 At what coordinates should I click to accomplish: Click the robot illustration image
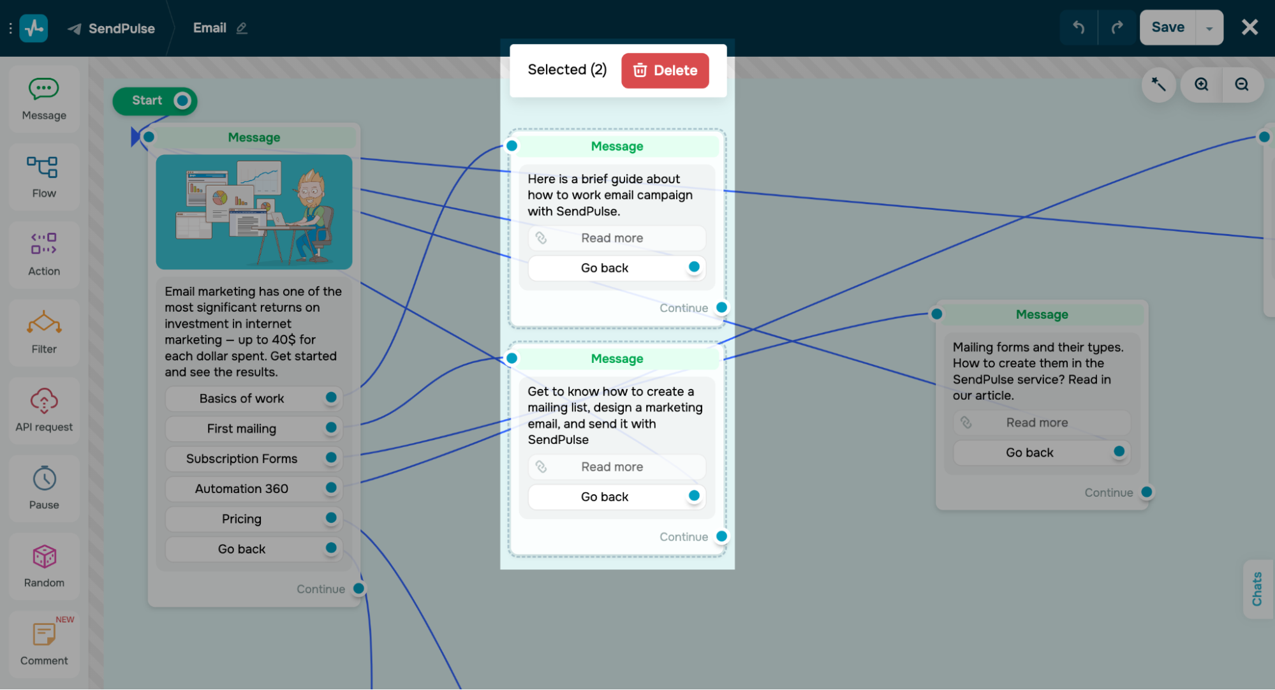tap(254, 212)
